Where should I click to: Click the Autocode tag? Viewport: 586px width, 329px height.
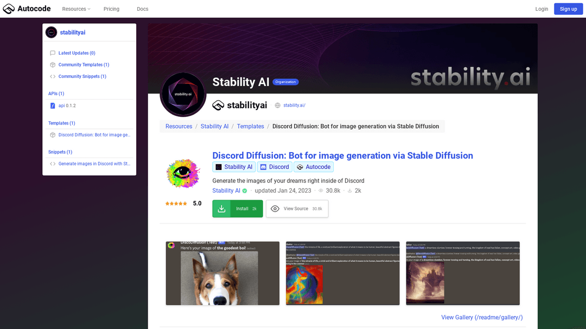click(314, 167)
